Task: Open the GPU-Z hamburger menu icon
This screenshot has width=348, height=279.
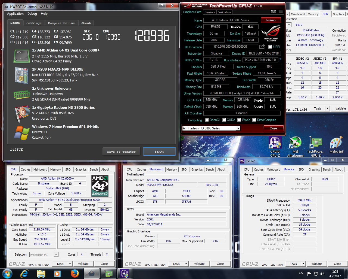Action: pyautogui.click(x=281, y=11)
